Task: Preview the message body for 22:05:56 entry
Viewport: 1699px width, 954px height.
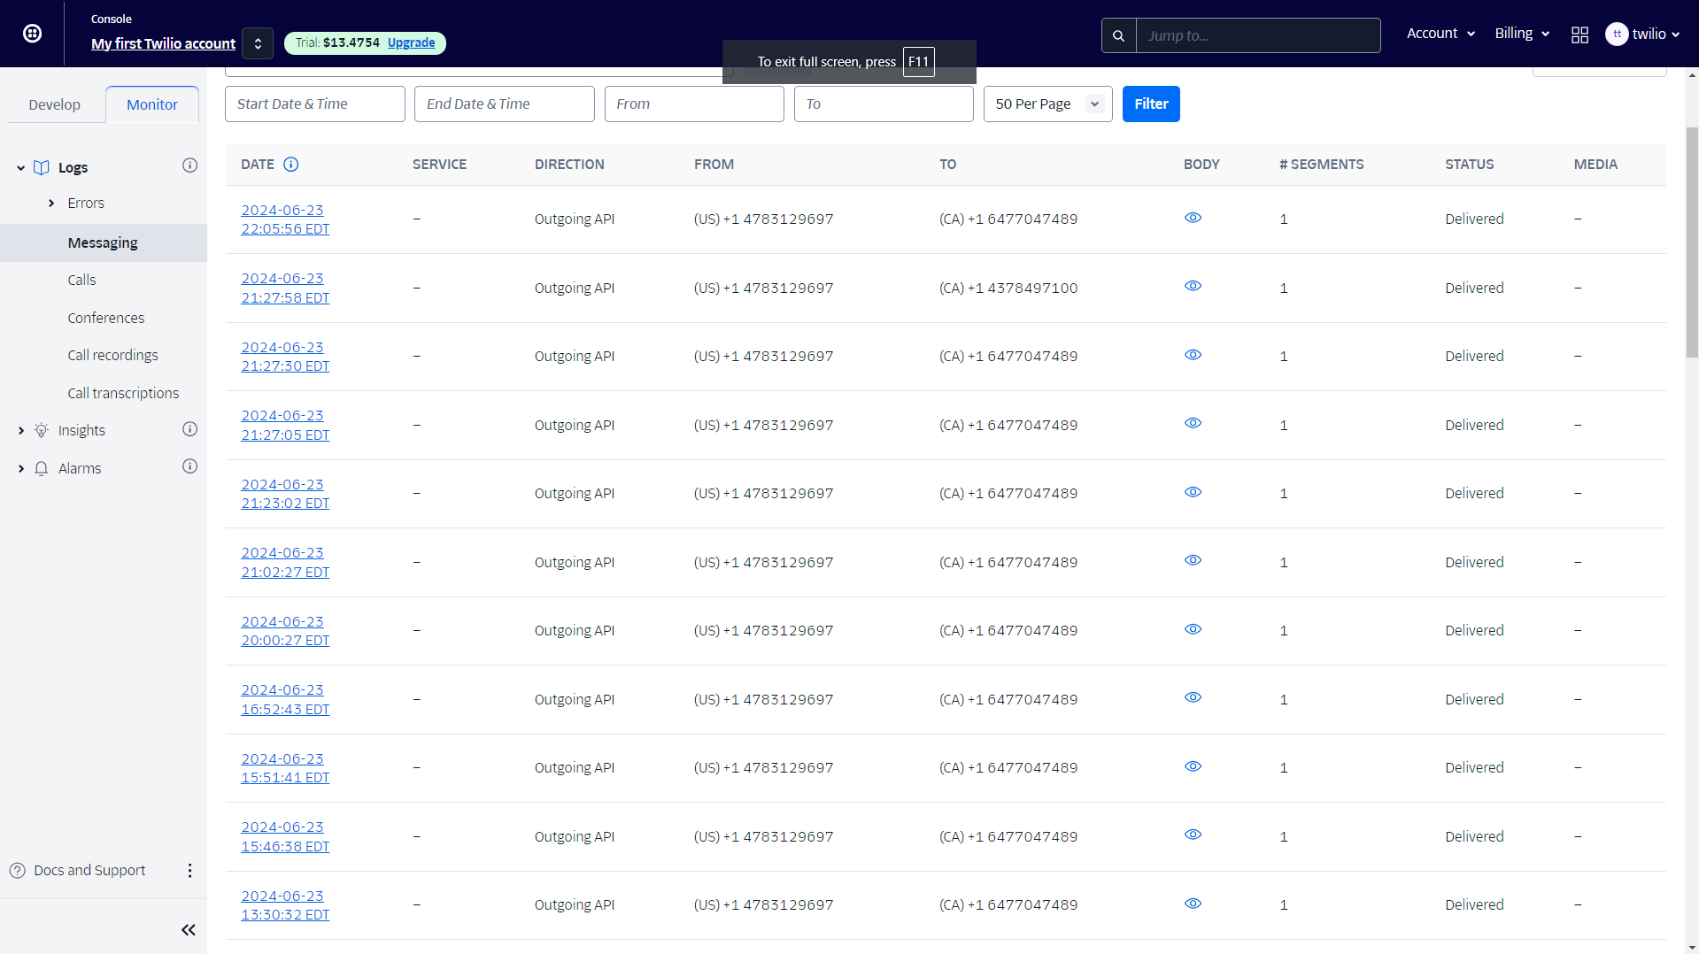Action: coord(1193,218)
